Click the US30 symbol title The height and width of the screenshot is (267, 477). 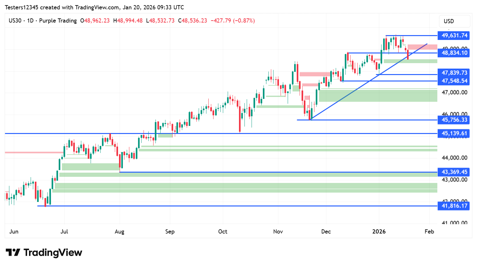pos(15,21)
